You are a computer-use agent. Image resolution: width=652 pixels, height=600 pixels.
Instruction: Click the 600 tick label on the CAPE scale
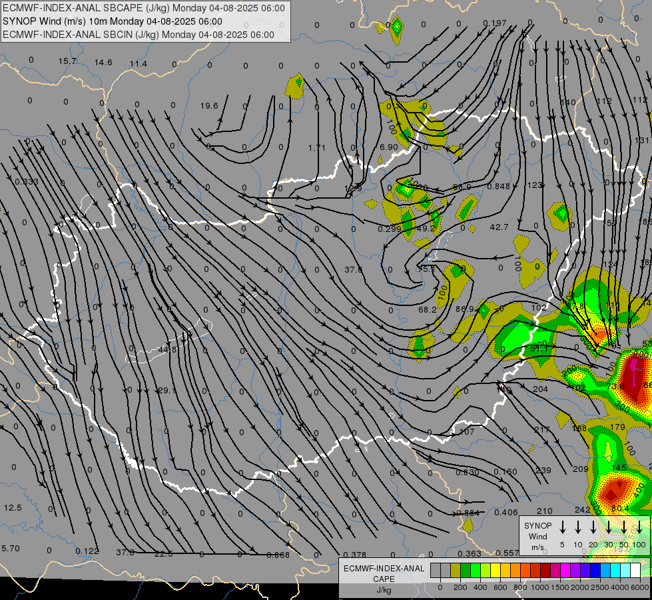(x=500, y=587)
